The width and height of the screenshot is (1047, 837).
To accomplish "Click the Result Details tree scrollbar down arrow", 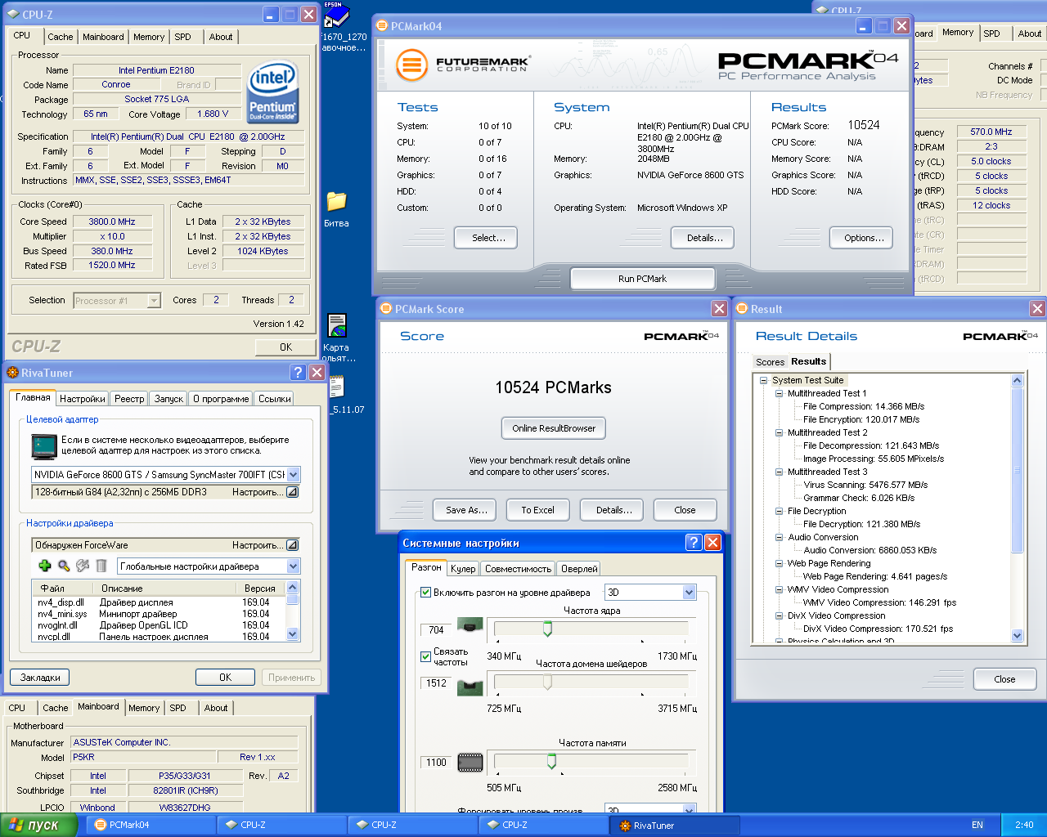I will 1018,635.
